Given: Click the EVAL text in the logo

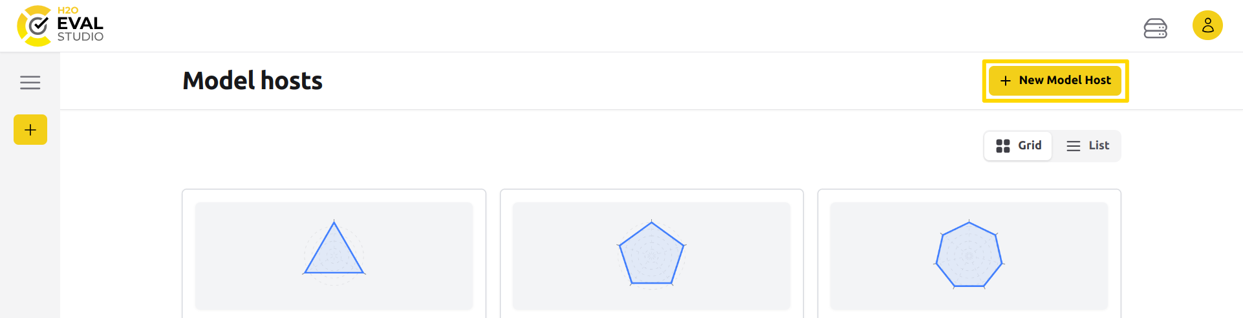Looking at the screenshot, I should point(80,23).
